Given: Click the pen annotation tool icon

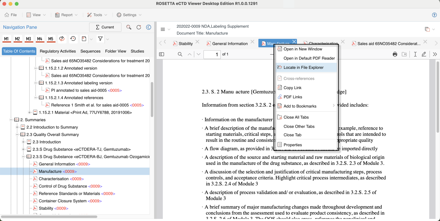Looking at the screenshot, I should point(424,54).
